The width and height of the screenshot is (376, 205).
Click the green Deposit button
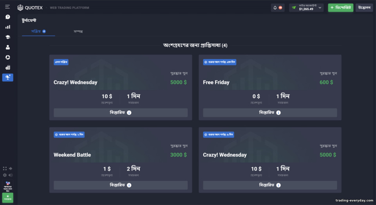[340, 8]
